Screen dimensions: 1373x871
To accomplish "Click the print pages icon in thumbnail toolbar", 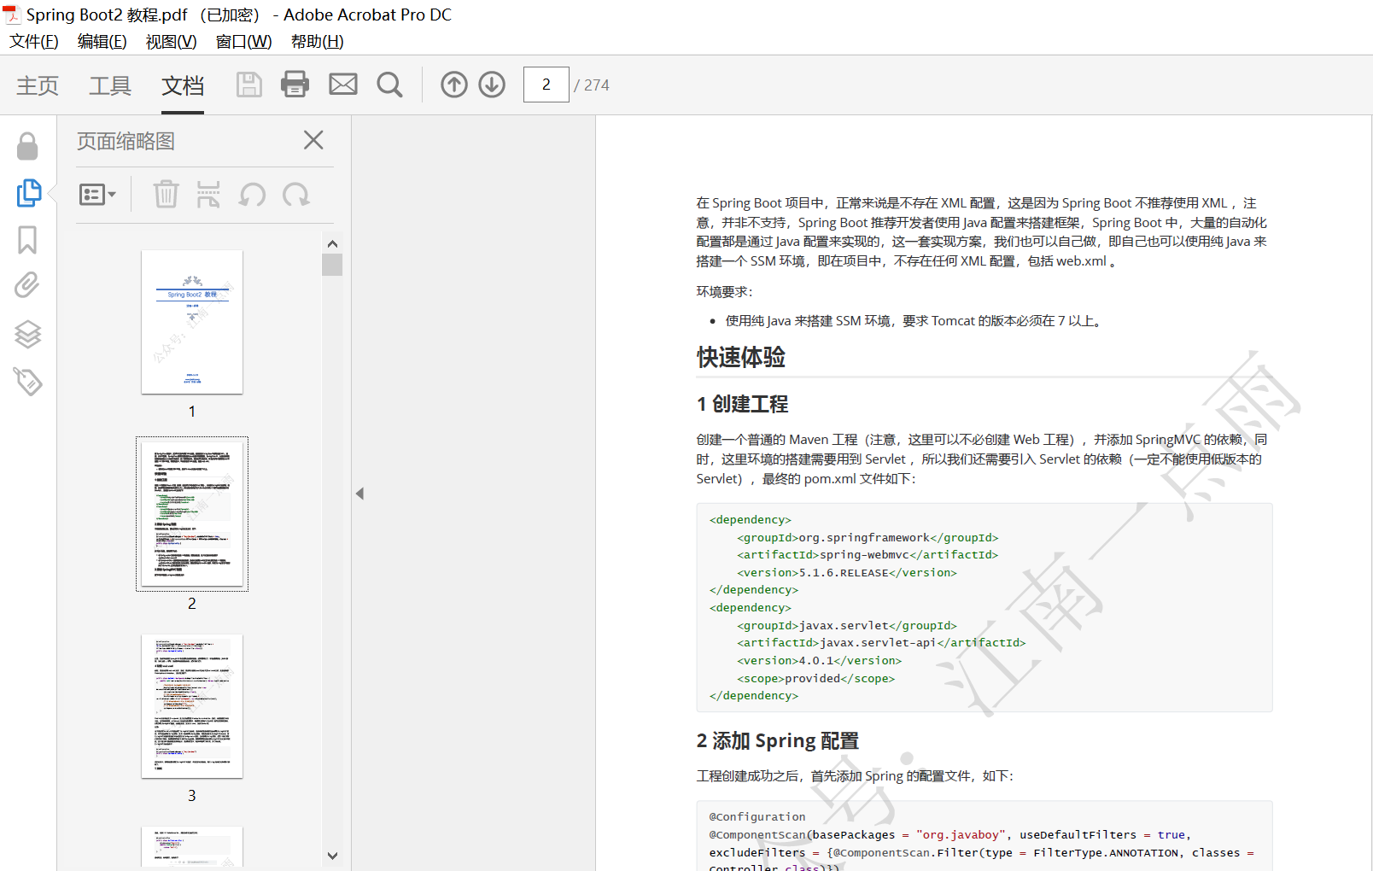I will pyautogui.click(x=208, y=195).
